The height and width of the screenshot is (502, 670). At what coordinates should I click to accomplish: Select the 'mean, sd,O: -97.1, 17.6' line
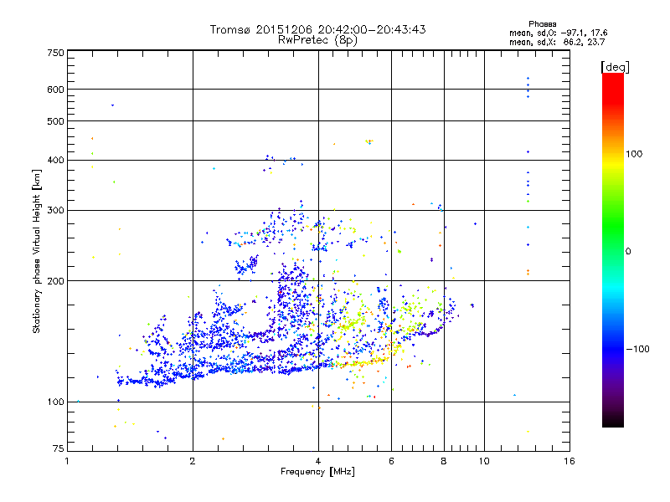pos(558,33)
